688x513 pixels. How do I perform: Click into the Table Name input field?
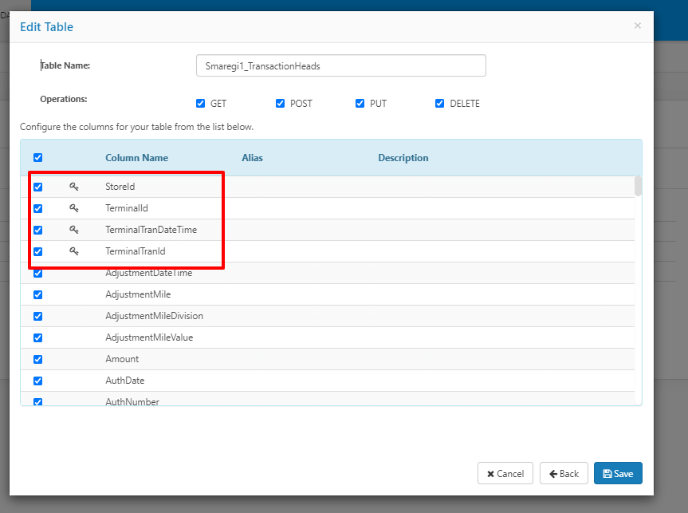(x=340, y=66)
